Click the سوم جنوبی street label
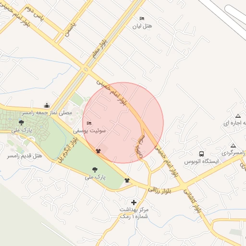 pyautogui.click(x=140, y=147)
